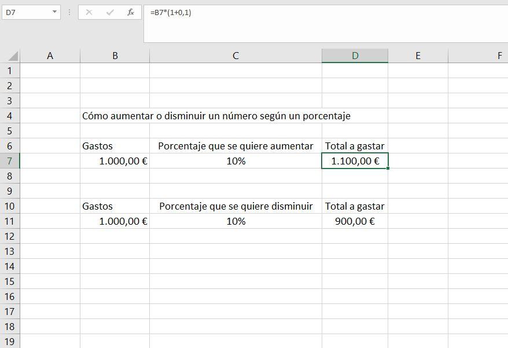Open the Name Box dropdown arrow
Screen dimensions: 508x348
55,12
